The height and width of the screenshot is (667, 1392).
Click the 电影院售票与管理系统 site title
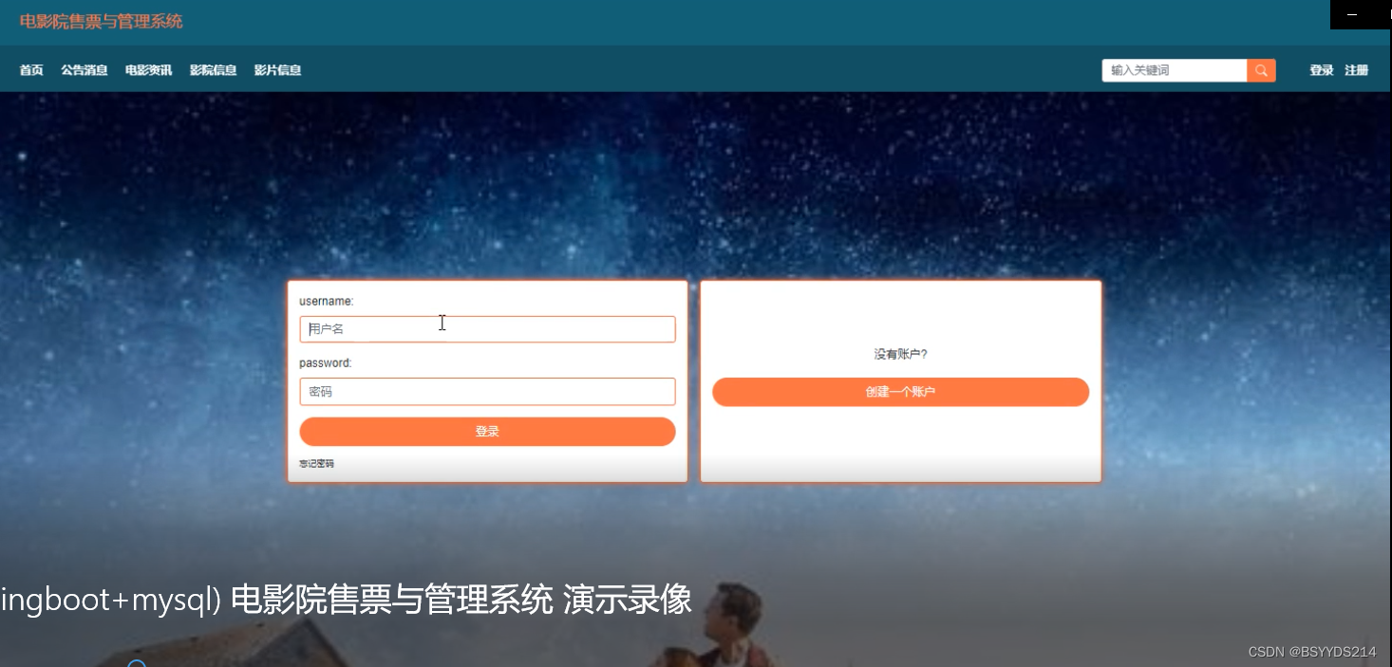pos(101,21)
